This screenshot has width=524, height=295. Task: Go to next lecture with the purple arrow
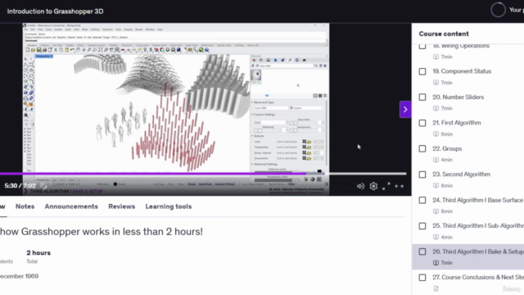click(x=405, y=109)
